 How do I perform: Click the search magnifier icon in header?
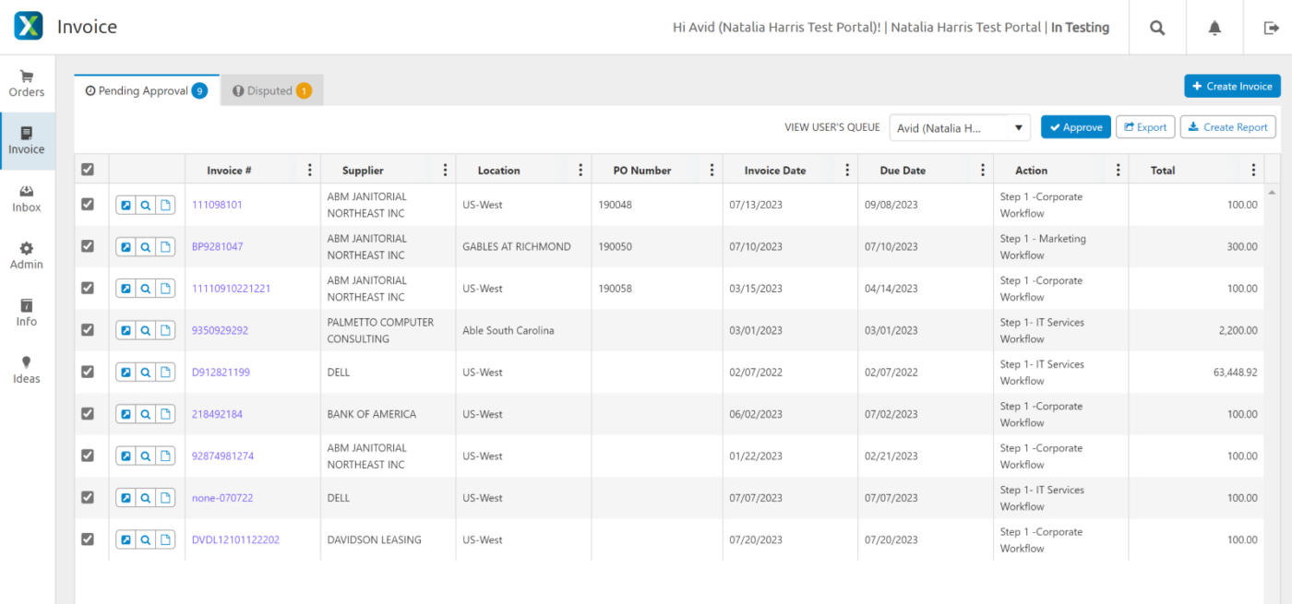1156,28
